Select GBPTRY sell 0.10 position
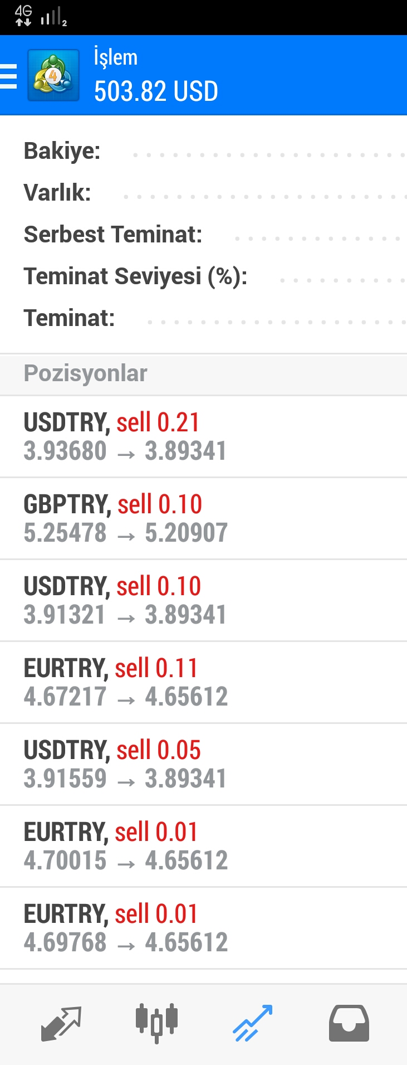The image size is (407, 1065). point(203,519)
